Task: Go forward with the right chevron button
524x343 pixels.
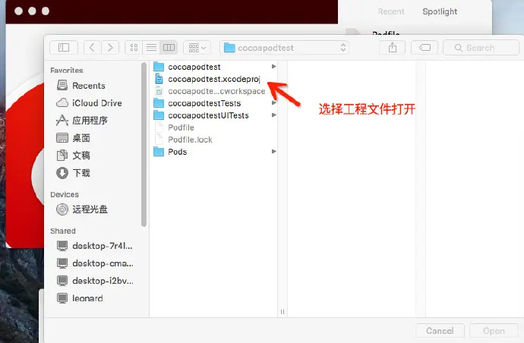Action: click(x=110, y=47)
